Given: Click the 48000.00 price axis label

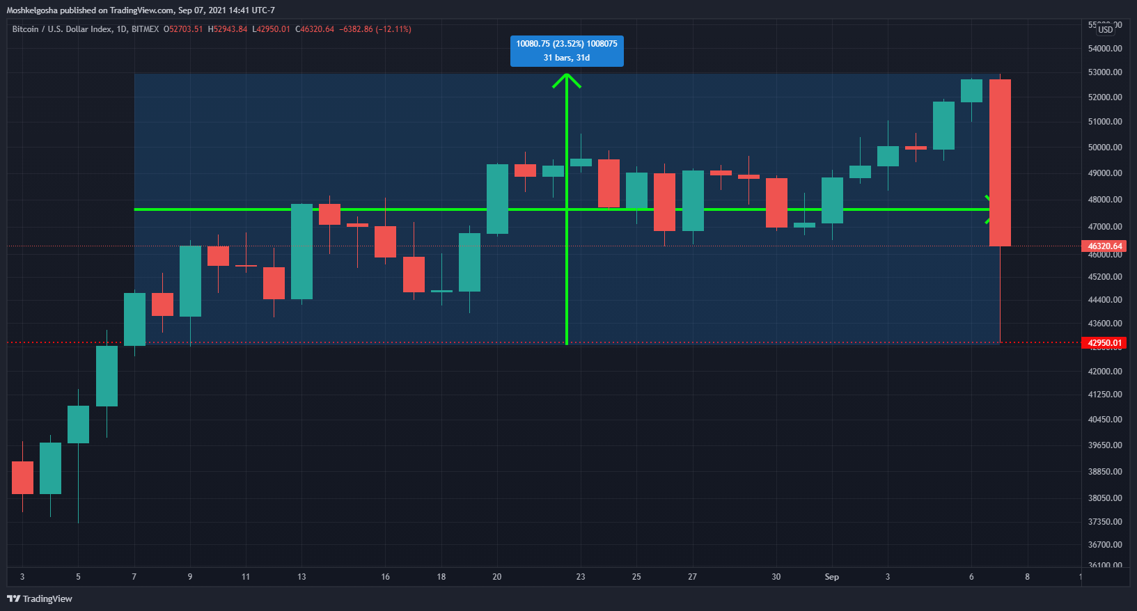Looking at the screenshot, I should tap(1105, 200).
